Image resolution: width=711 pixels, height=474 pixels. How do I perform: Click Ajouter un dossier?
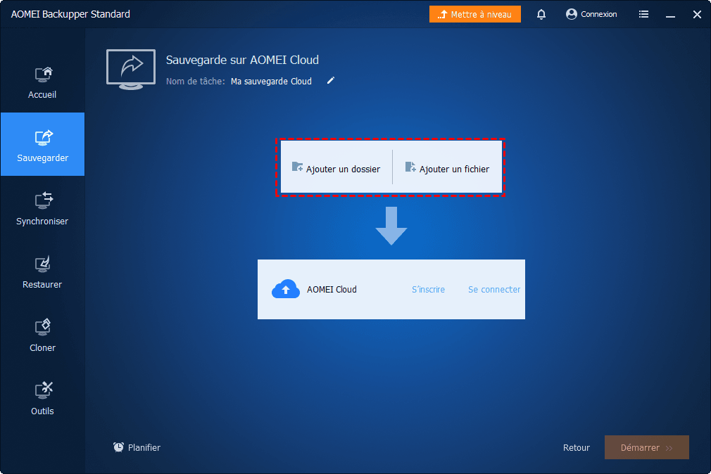(336, 168)
